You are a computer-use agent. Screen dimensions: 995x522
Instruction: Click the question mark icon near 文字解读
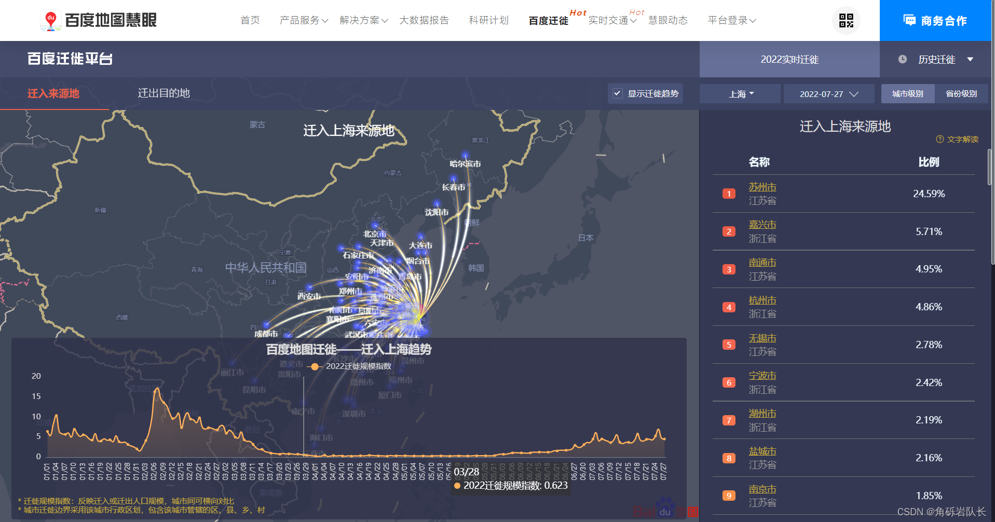click(939, 139)
